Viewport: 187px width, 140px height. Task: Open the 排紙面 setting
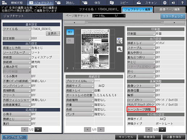pyautogui.click(x=17, y=57)
